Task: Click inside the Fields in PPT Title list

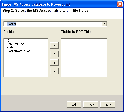Action: click(84, 57)
